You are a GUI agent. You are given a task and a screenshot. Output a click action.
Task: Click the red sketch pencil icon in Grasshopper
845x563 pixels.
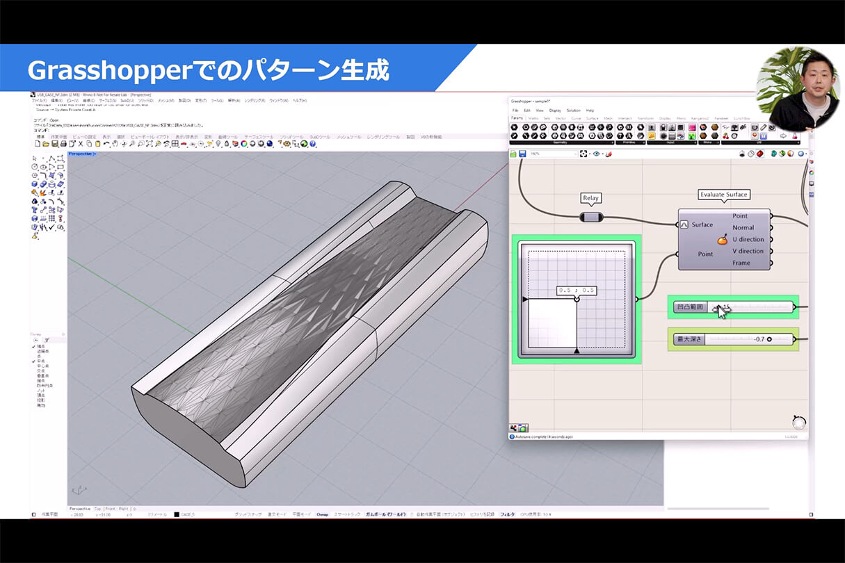click(x=609, y=154)
